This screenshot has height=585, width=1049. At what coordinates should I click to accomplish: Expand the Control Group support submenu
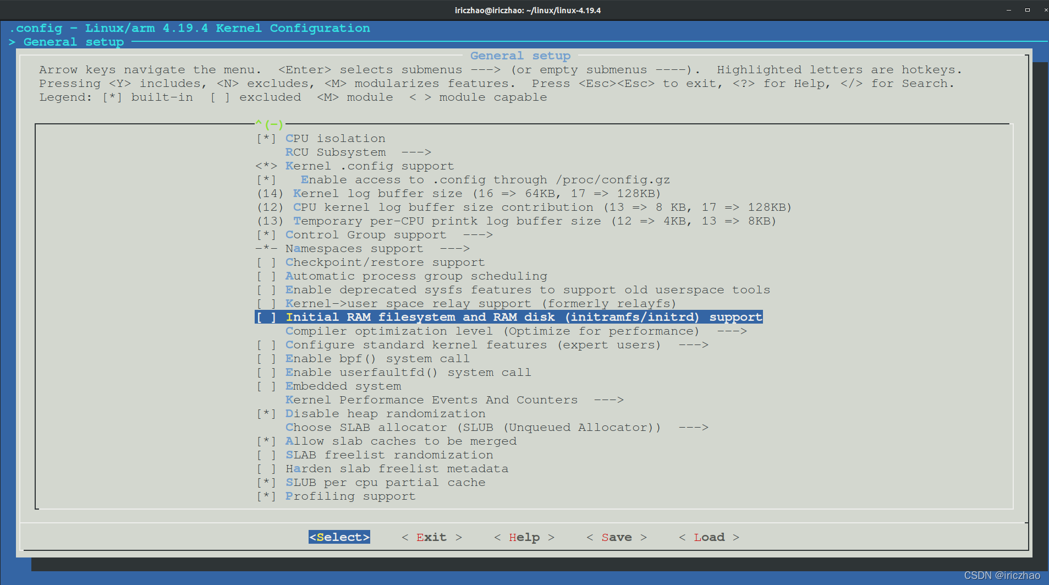pyautogui.click(x=366, y=234)
